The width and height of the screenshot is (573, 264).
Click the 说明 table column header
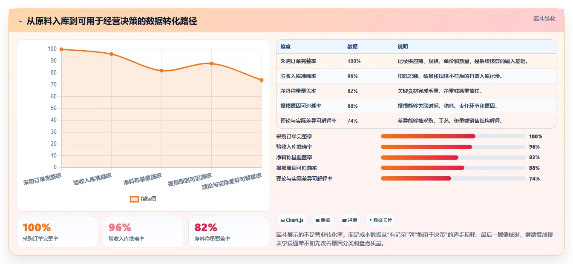pyautogui.click(x=403, y=47)
